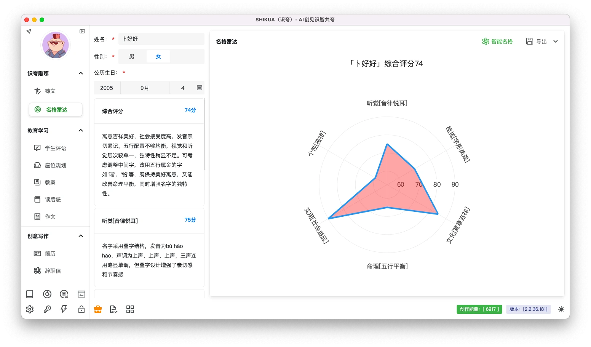Click the 姓名 name input field
Screen dimensions: 591x347
(161, 39)
